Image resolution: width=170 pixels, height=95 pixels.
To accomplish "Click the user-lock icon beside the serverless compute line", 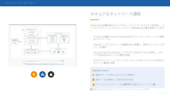I will pos(94,84).
